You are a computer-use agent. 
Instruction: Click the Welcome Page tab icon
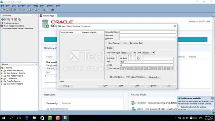41,16
